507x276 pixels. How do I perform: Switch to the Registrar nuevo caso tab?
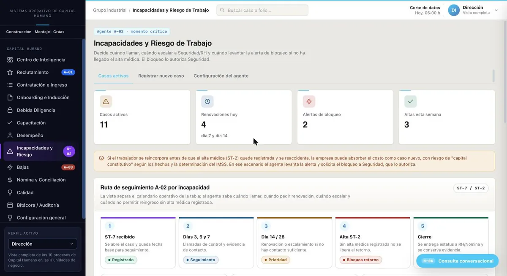[161, 76]
